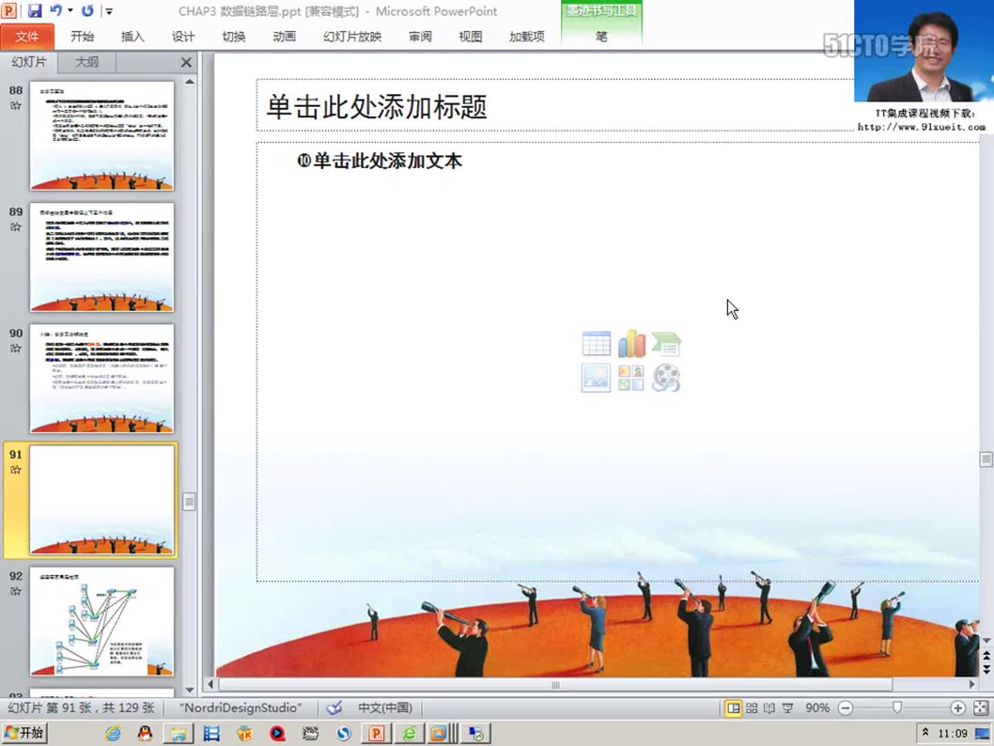Click the Save icon in quick access toolbar
994x746 pixels.
tap(35, 11)
